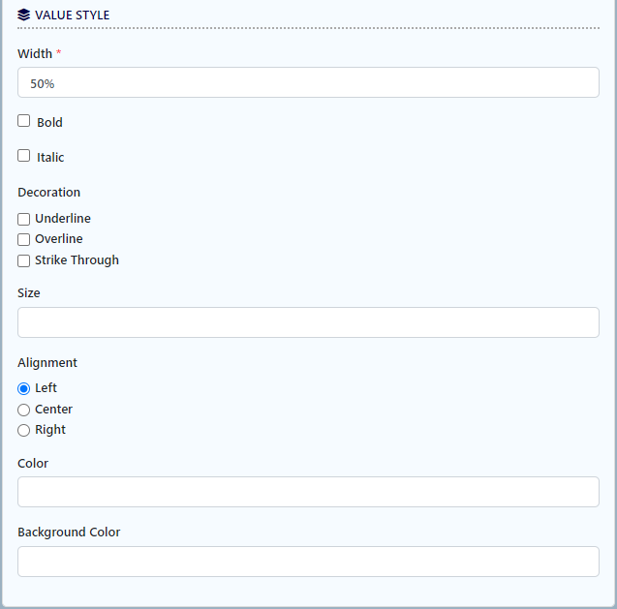Click the Right alignment label
This screenshot has height=609, width=617.
[50, 430]
